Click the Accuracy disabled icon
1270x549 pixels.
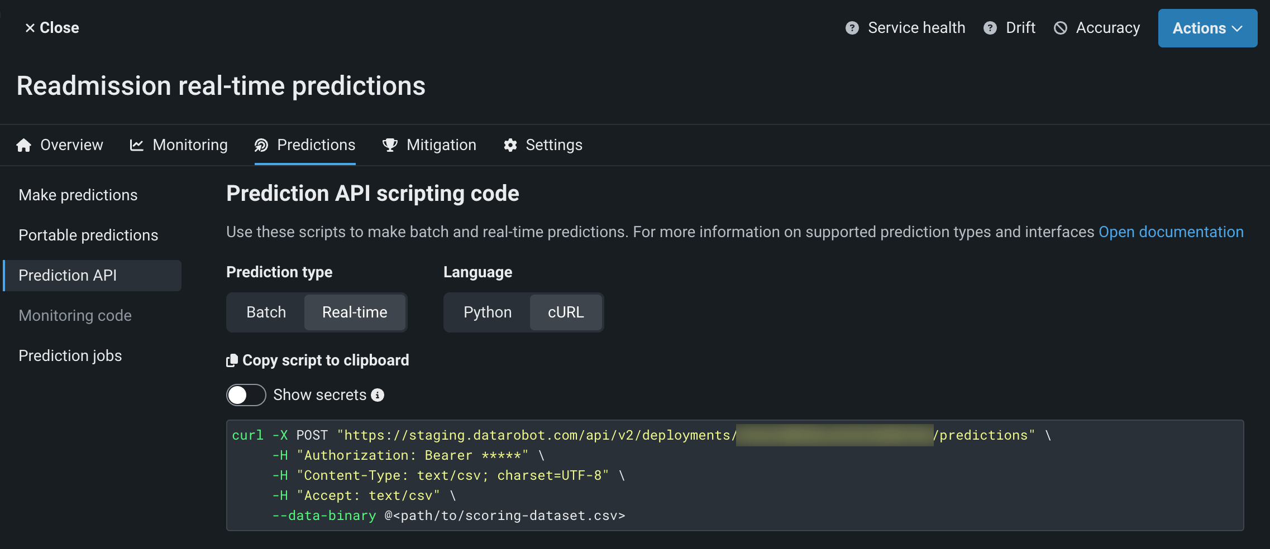pos(1060,28)
